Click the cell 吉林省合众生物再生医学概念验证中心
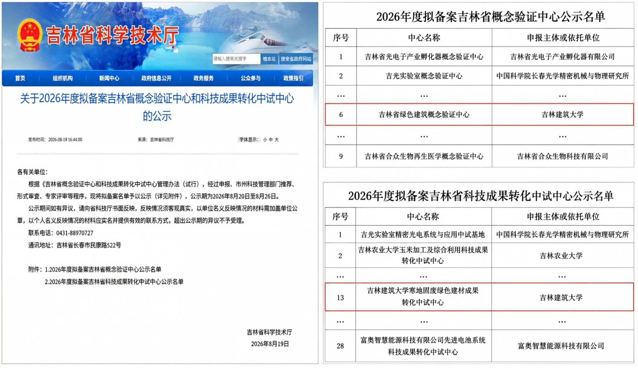 click(424, 156)
